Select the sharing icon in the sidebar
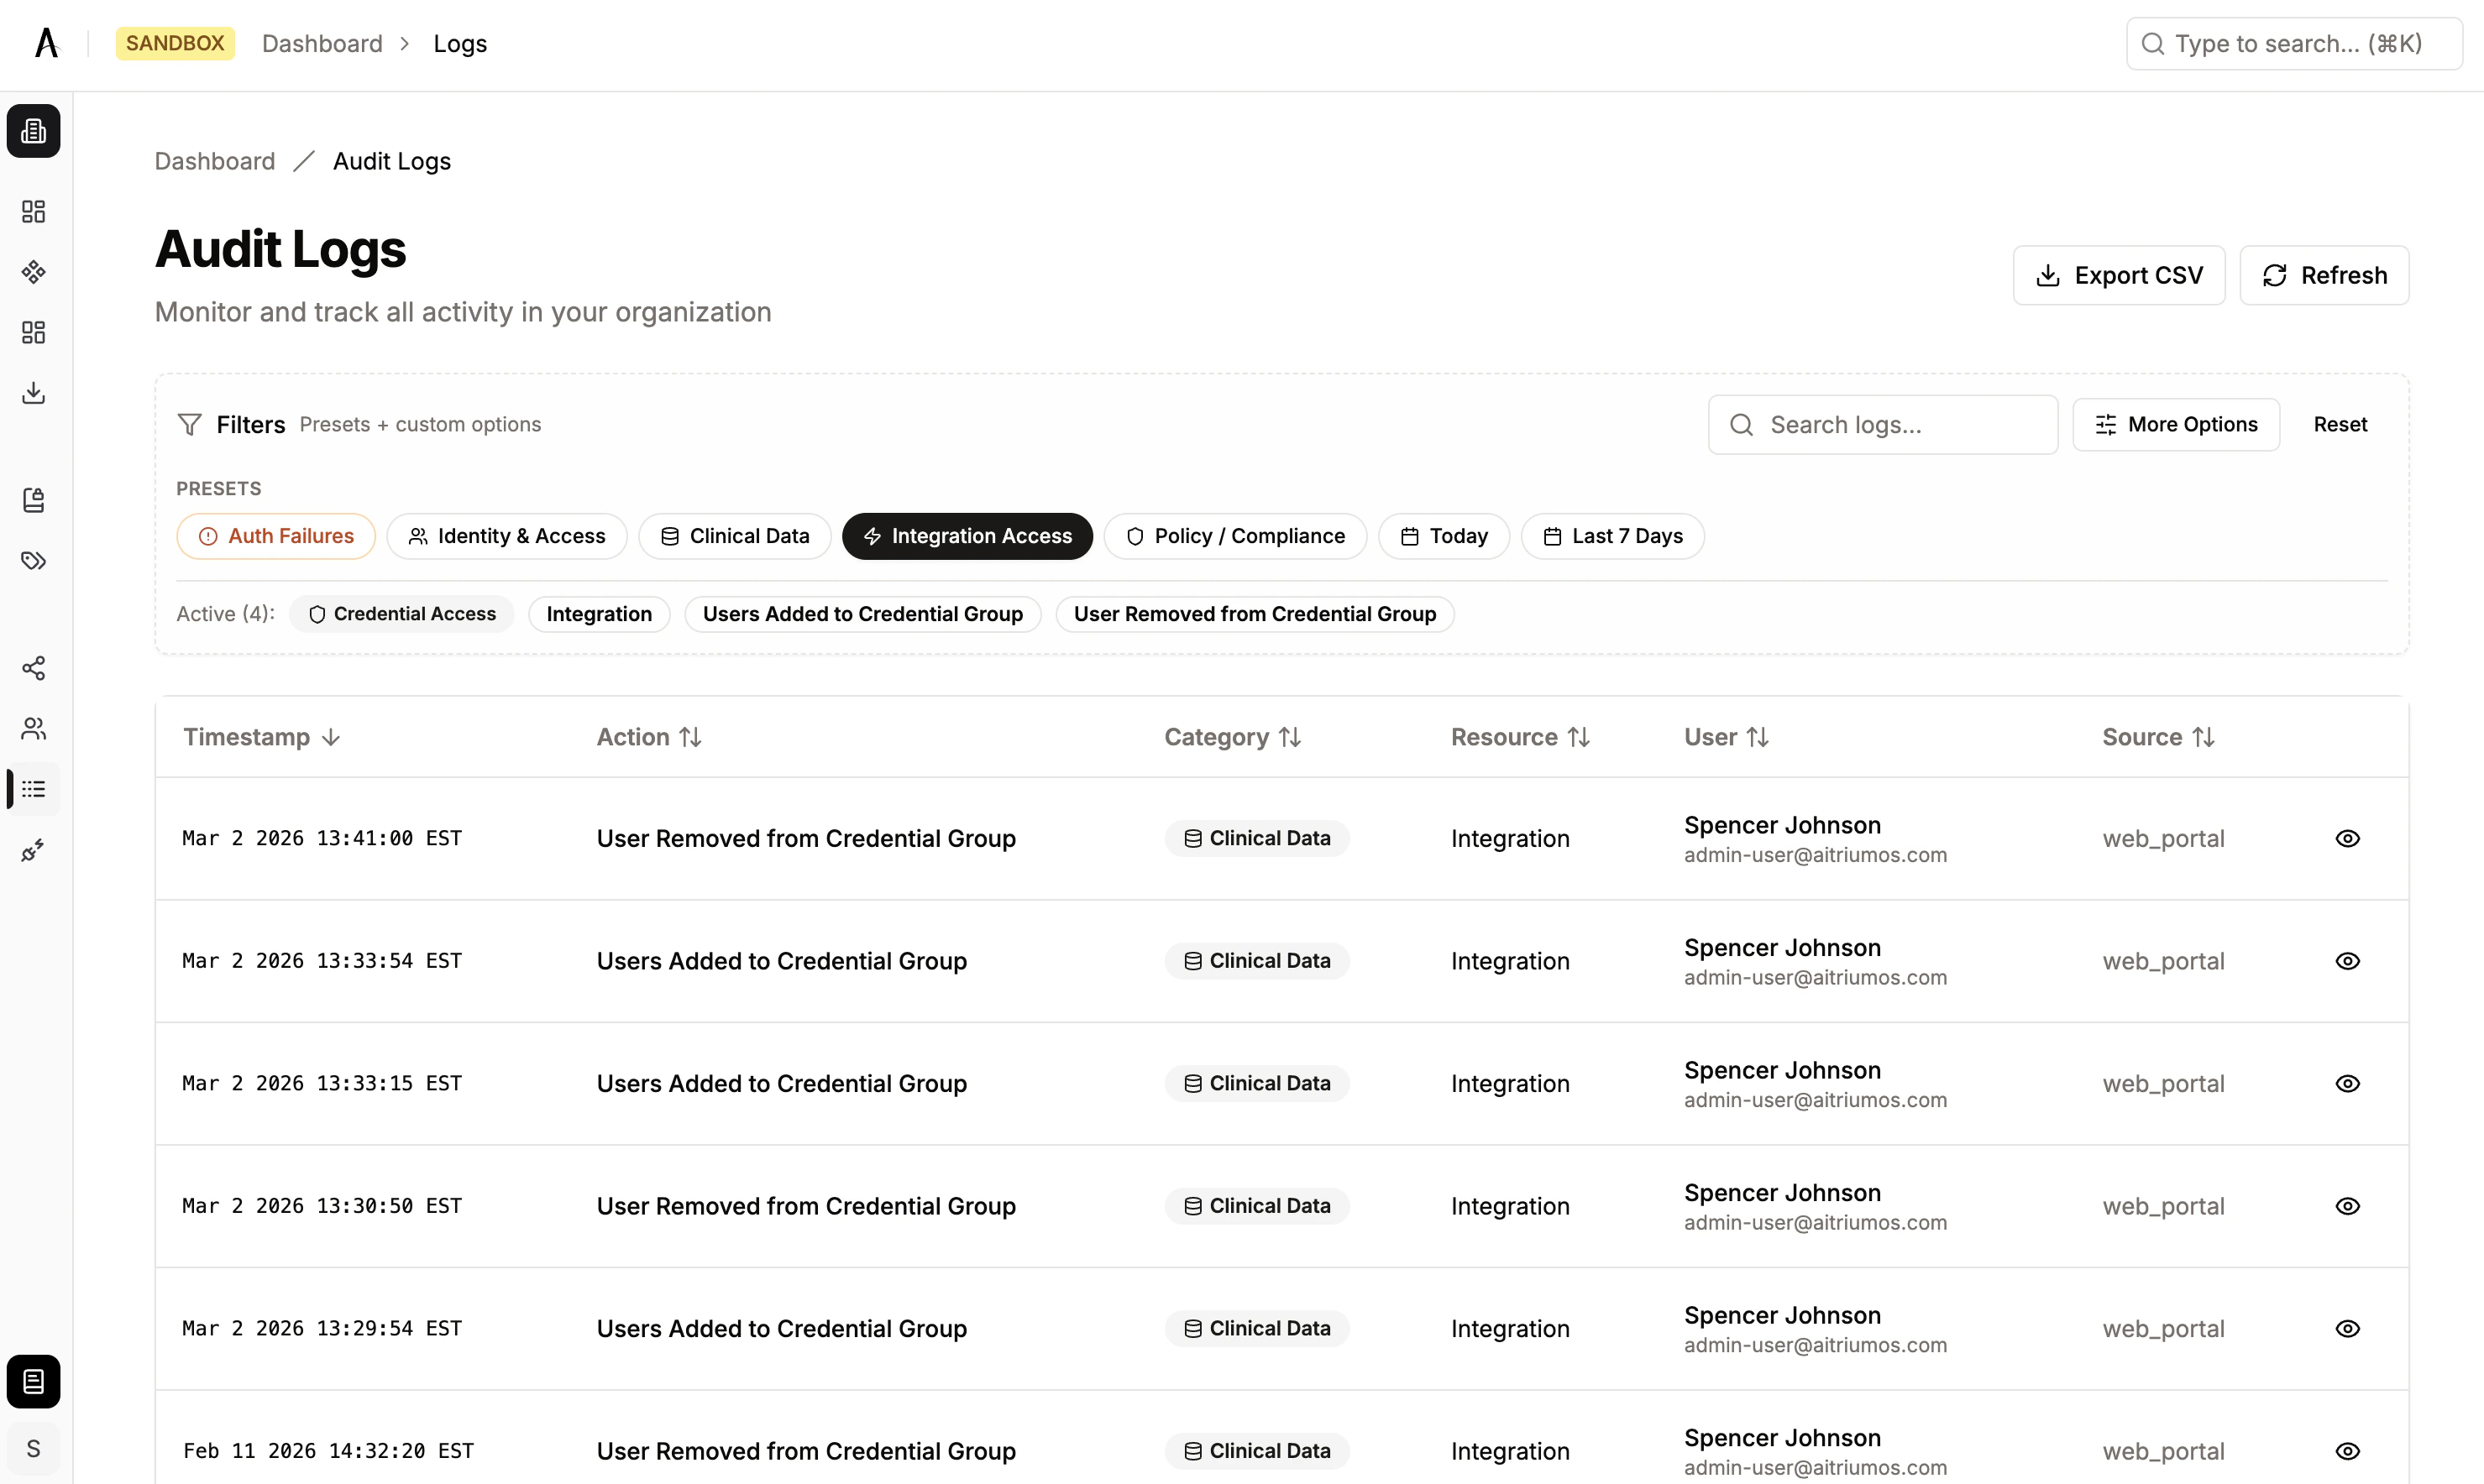 click(x=33, y=668)
